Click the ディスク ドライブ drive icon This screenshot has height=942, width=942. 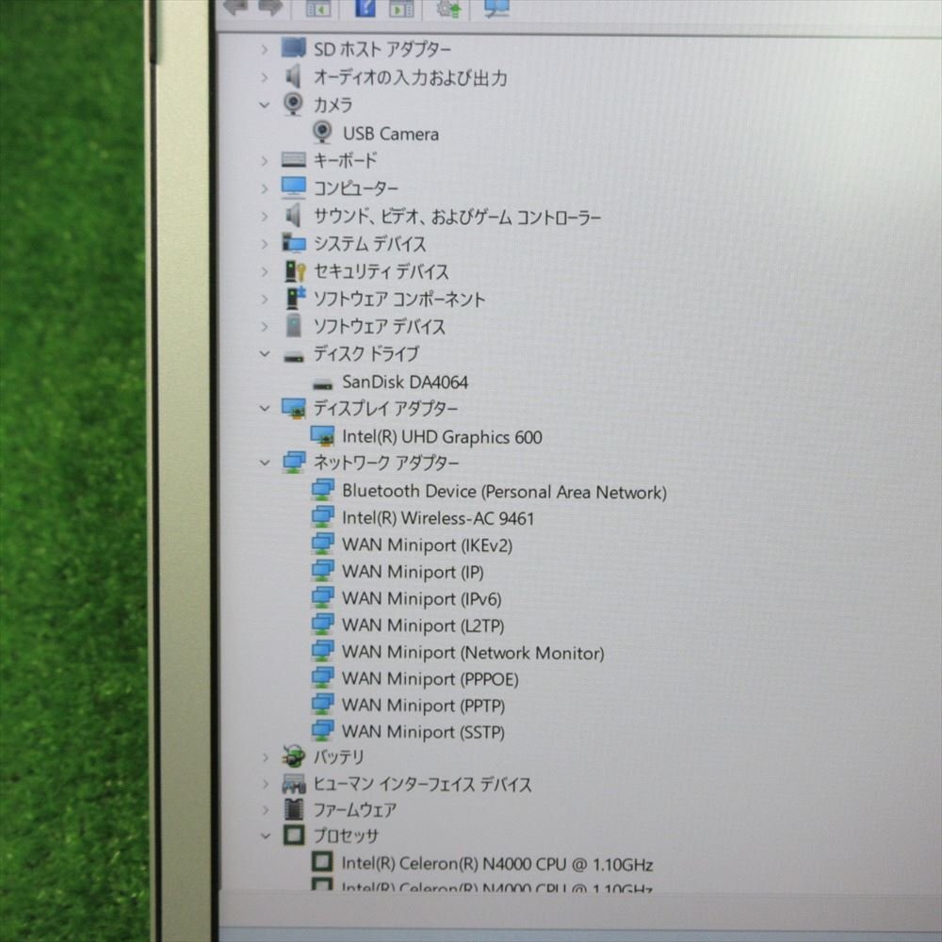pos(294,357)
